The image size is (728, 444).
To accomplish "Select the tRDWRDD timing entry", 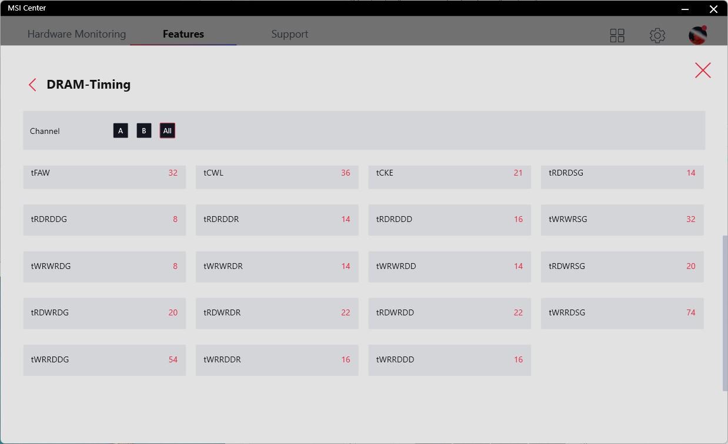I will point(450,313).
